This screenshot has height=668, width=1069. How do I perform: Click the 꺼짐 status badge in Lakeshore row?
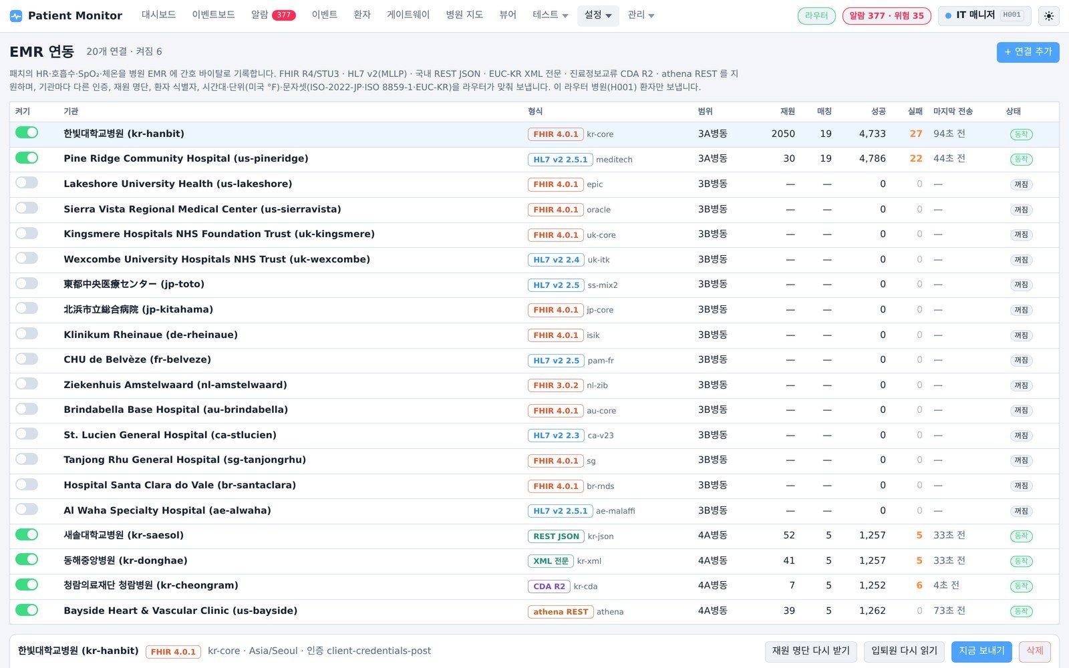coord(1021,184)
